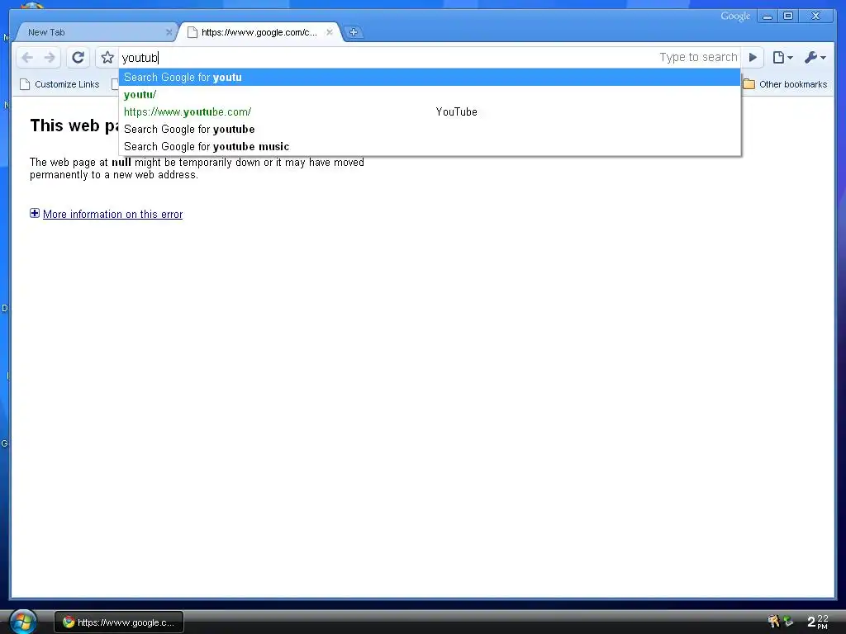The height and width of the screenshot is (634, 846).
Task: Click the Chrome taskbar button
Action: [x=119, y=622]
